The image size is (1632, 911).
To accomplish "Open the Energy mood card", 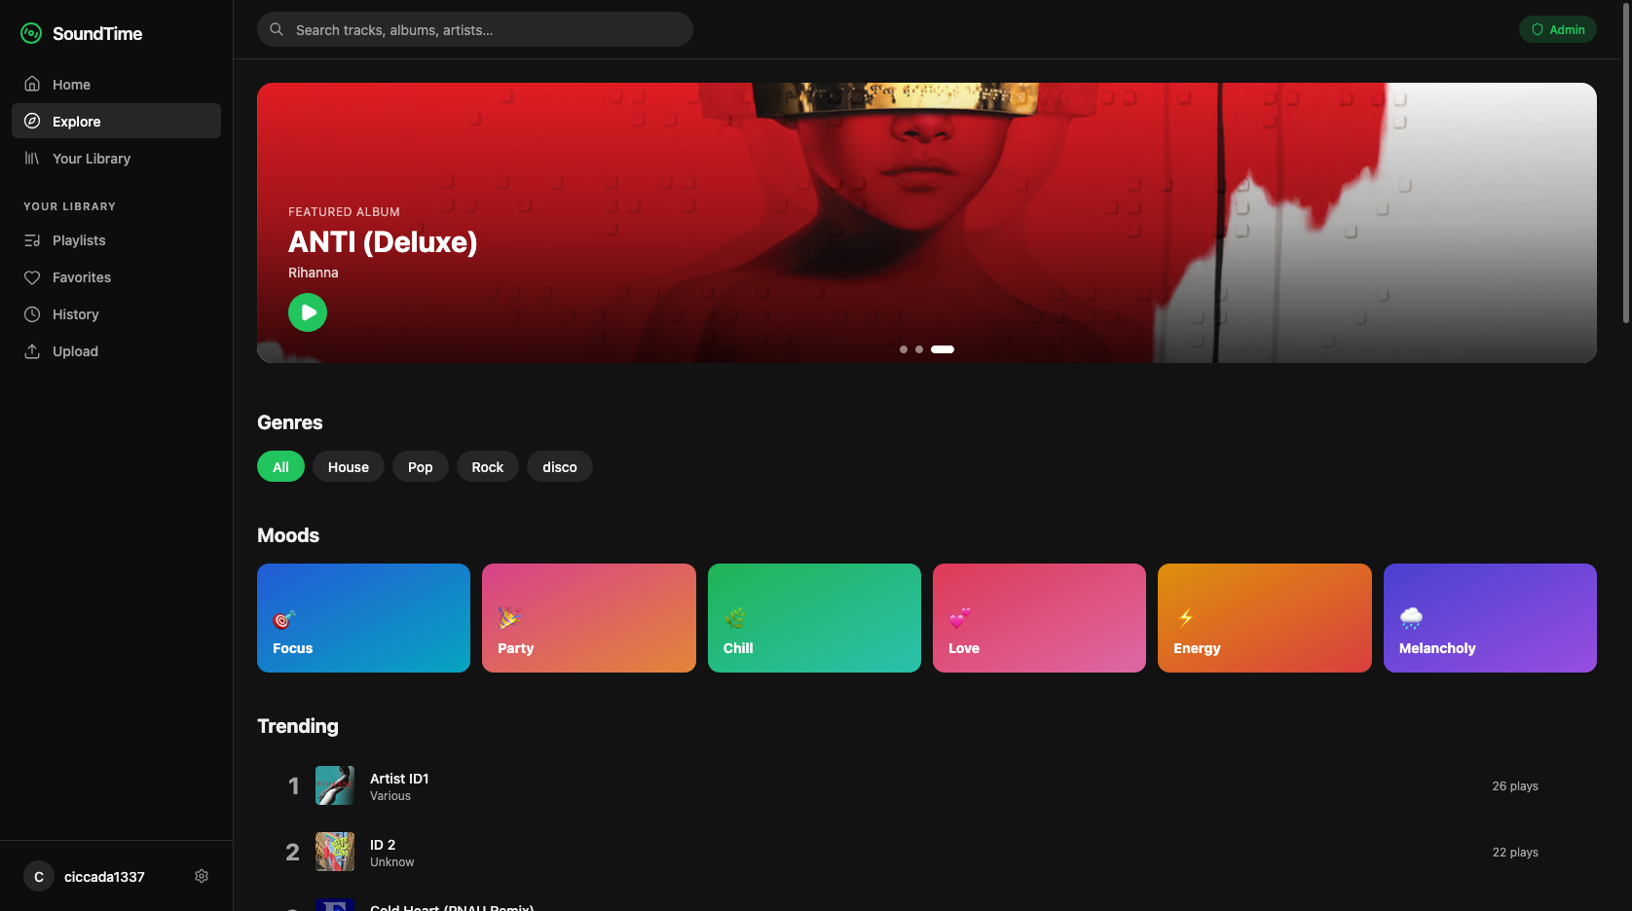I will tap(1265, 617).
